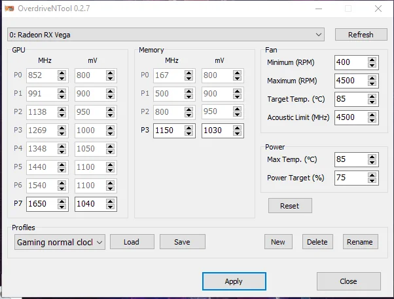Lower Fan Target Temp with down arrow

coord(372,102)
